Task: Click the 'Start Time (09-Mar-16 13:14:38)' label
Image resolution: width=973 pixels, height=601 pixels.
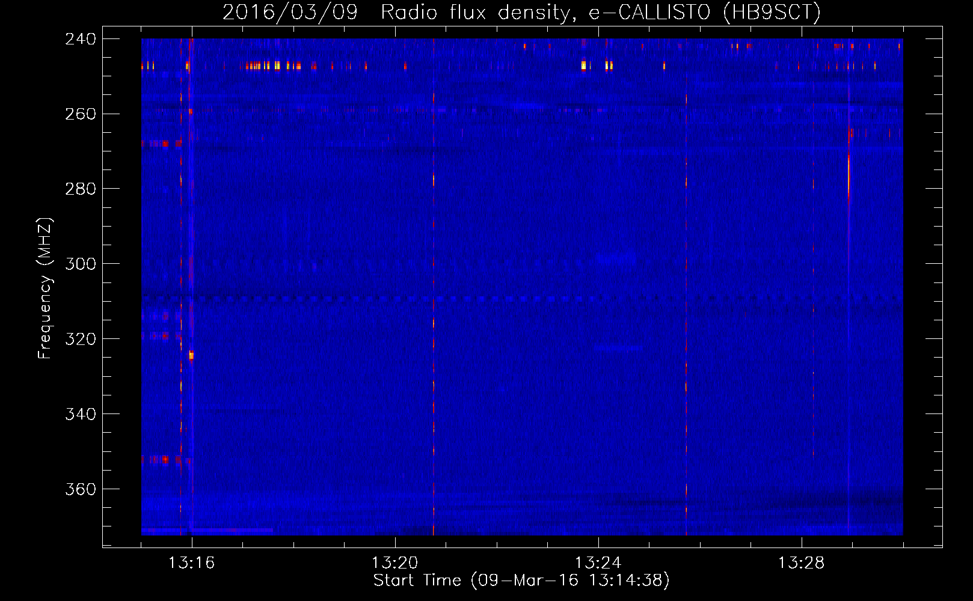Action: 521,581
